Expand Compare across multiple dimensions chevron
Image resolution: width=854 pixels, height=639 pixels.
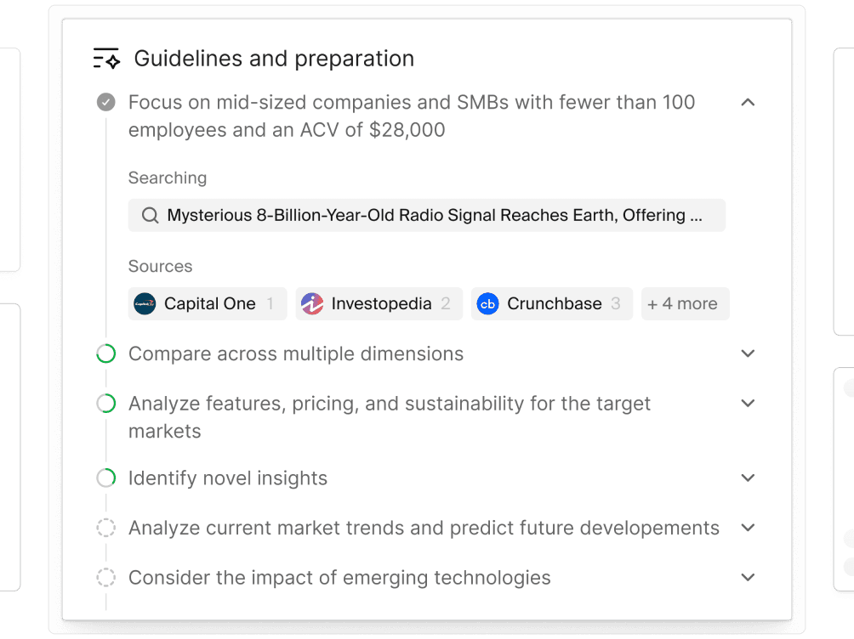click(x=749, y=353)
